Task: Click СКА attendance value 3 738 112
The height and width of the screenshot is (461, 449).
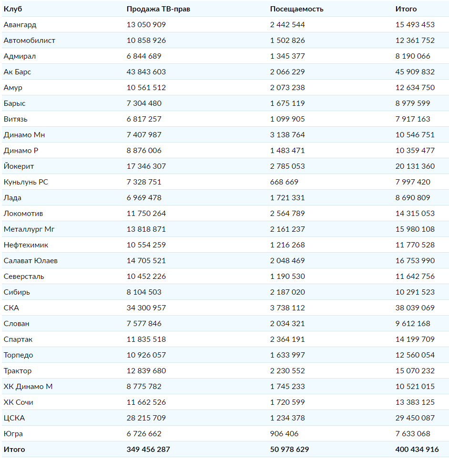Action: [x=287, y=308]
